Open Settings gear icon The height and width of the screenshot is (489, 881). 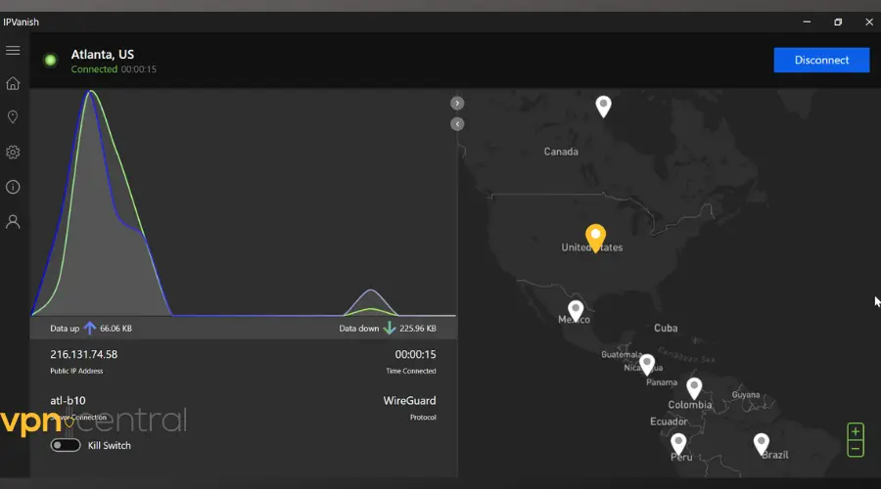pyautogui.click(x=13, y=153)
